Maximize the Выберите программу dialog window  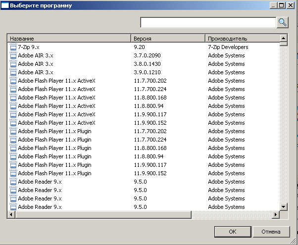pyautogui.click(x=282, y=5)
